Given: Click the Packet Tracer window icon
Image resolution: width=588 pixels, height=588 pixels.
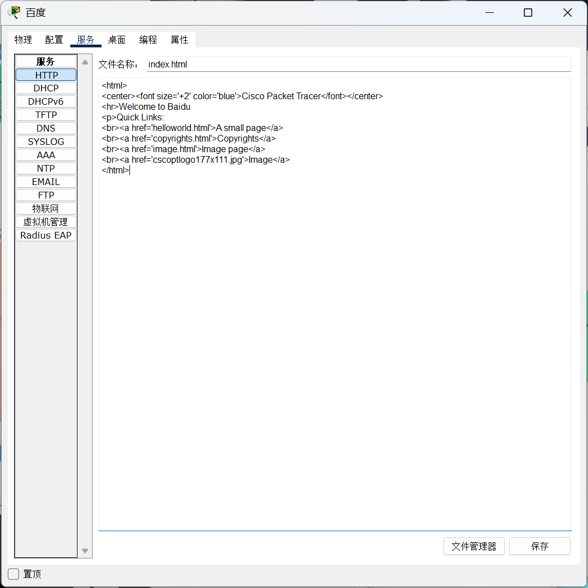Looking at the screenshot, I should (14, 12).
